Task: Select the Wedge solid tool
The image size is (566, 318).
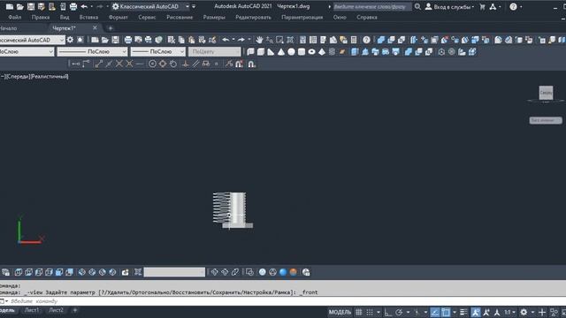Action: [271, 52]
